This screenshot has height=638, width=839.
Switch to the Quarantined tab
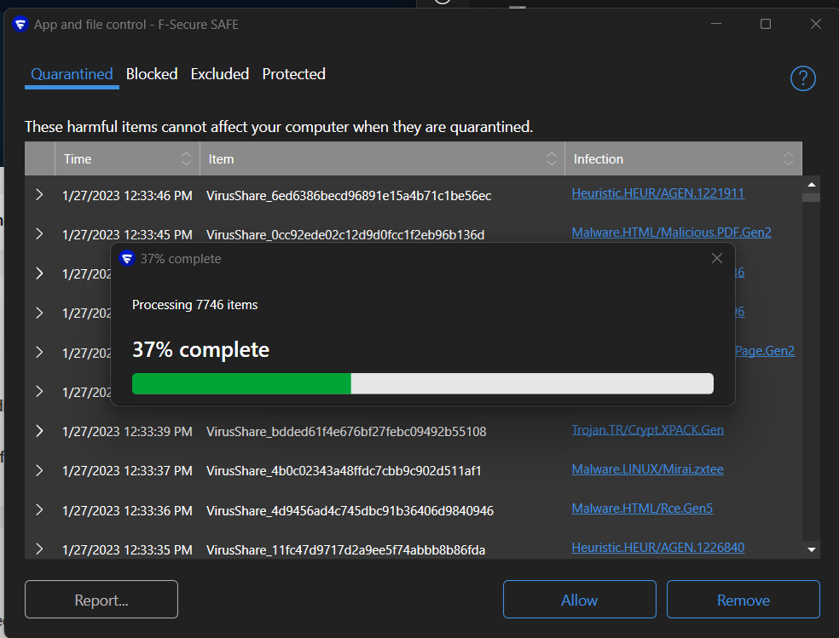tap(72, 74)
